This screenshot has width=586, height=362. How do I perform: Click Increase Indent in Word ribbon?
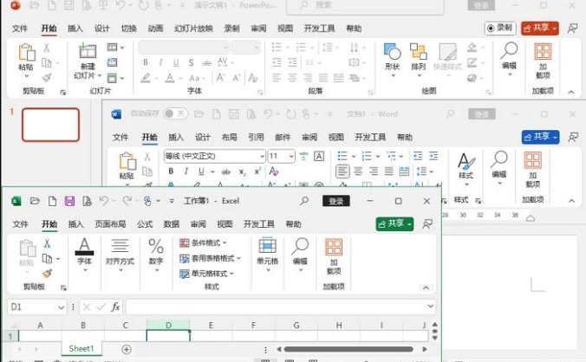pyautogui.click(x=433, y=156)
